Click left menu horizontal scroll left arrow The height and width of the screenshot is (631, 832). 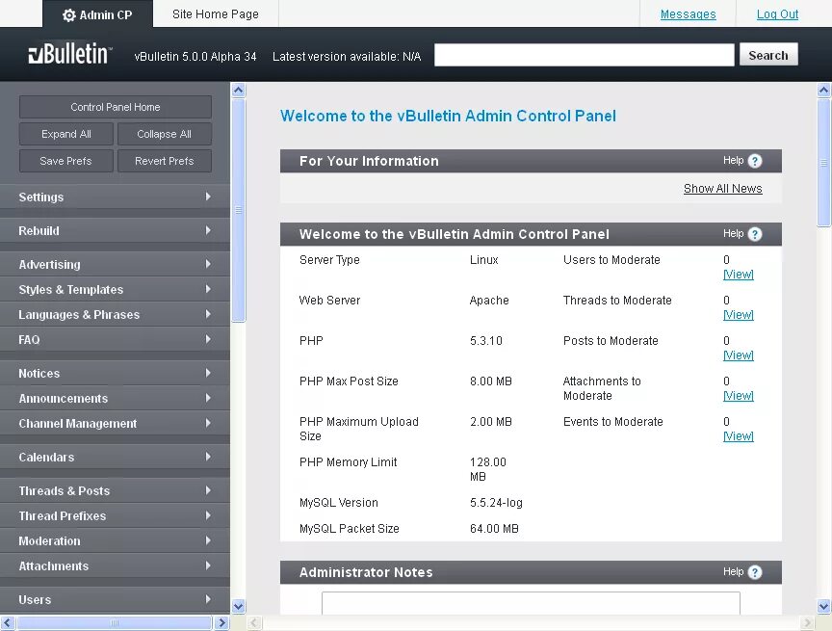(x=8, y=622)
